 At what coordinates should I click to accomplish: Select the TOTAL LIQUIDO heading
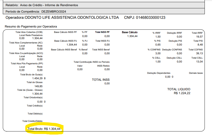point(179,89)
